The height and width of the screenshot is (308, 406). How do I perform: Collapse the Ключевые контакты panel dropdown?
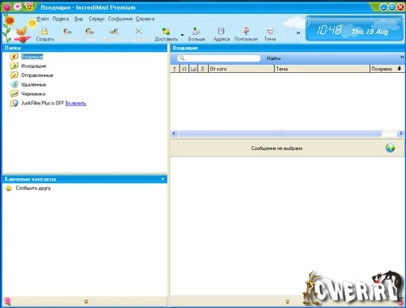(x=162, y=179)
